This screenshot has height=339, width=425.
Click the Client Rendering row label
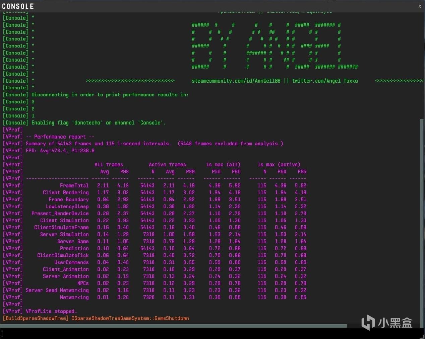pyautogui.click(x=66, y=192)
